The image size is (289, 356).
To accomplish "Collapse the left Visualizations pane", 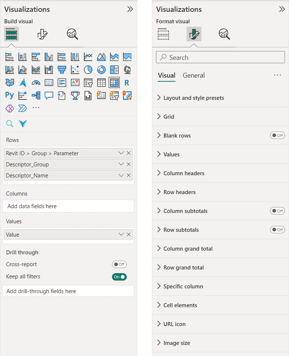I will point(130,9).
